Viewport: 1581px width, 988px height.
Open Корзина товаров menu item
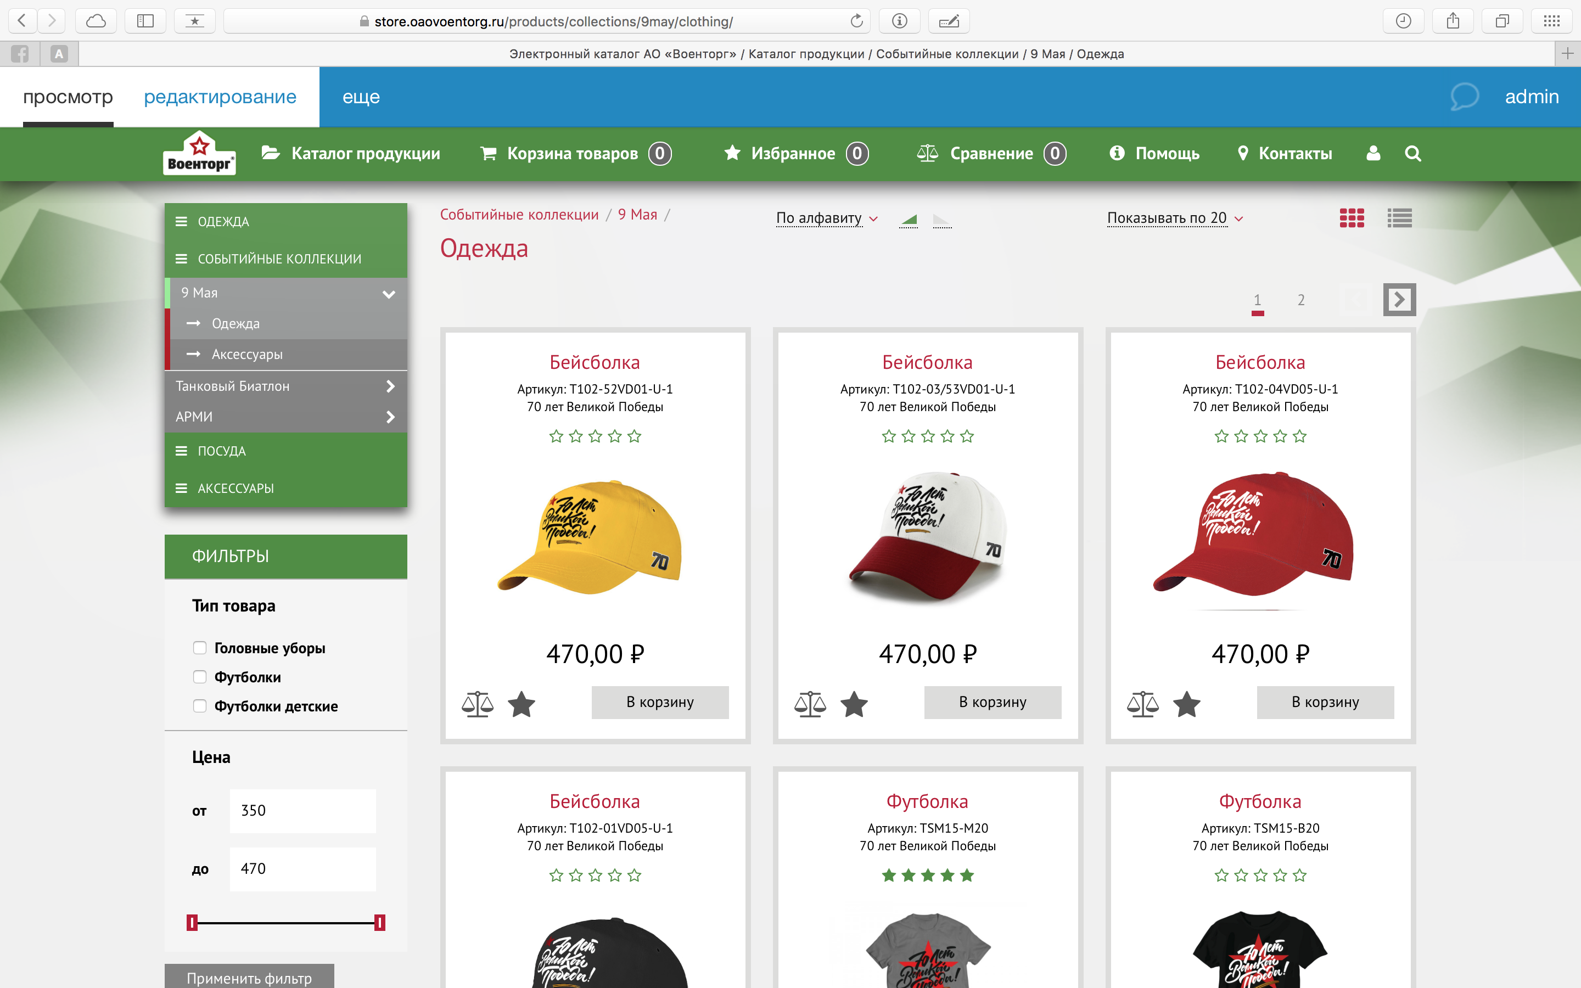click(575, 154)
